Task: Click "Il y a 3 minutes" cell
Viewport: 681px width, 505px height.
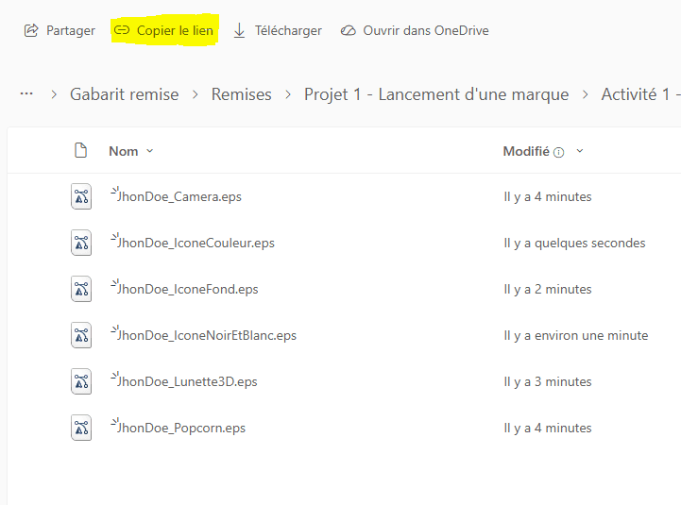Action: click(x=548, y=381)
